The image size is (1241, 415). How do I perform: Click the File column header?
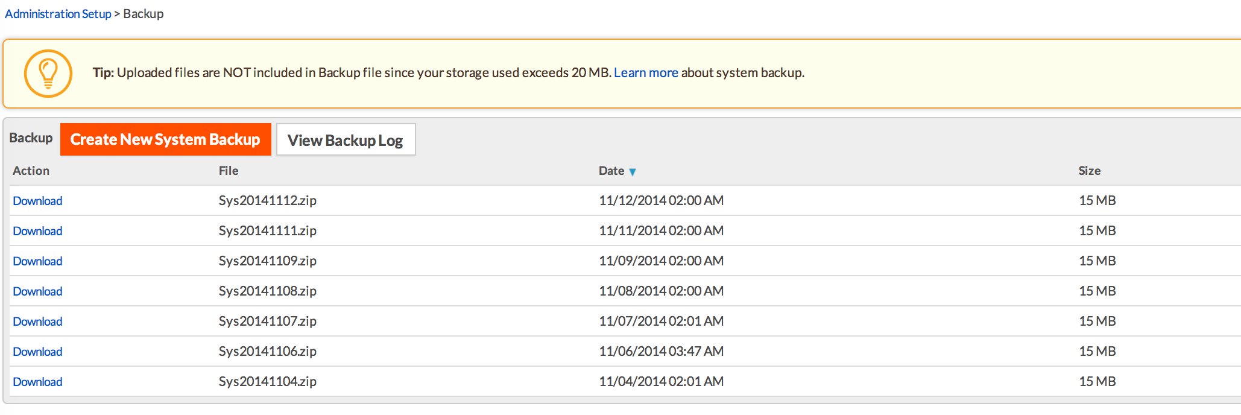point(229,171)
